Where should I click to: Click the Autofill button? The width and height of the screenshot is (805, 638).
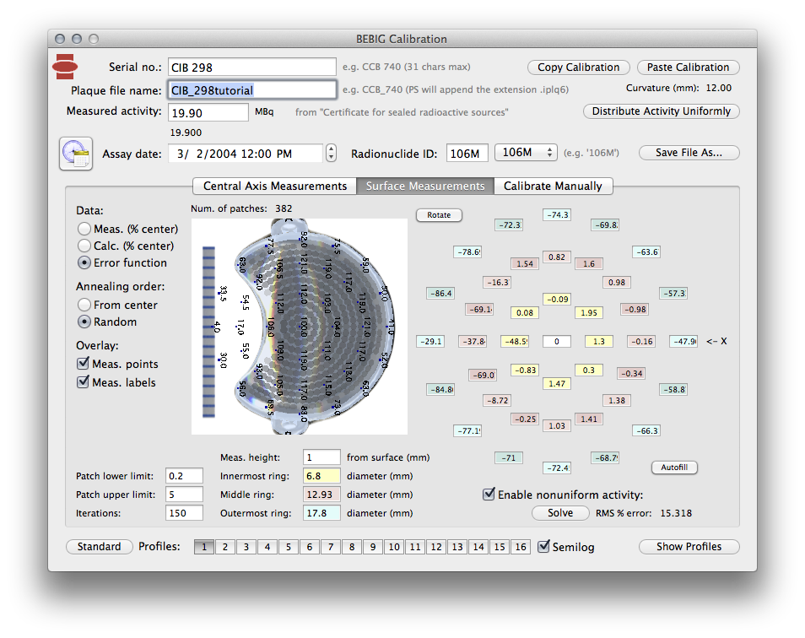pyautogui.click(x=674, y=467)
